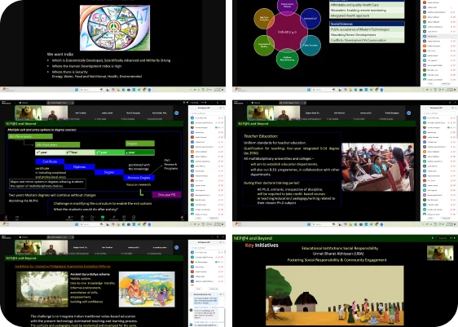
Task: Expand video options caret beside camera icon
Action: (x=22, y=217)
